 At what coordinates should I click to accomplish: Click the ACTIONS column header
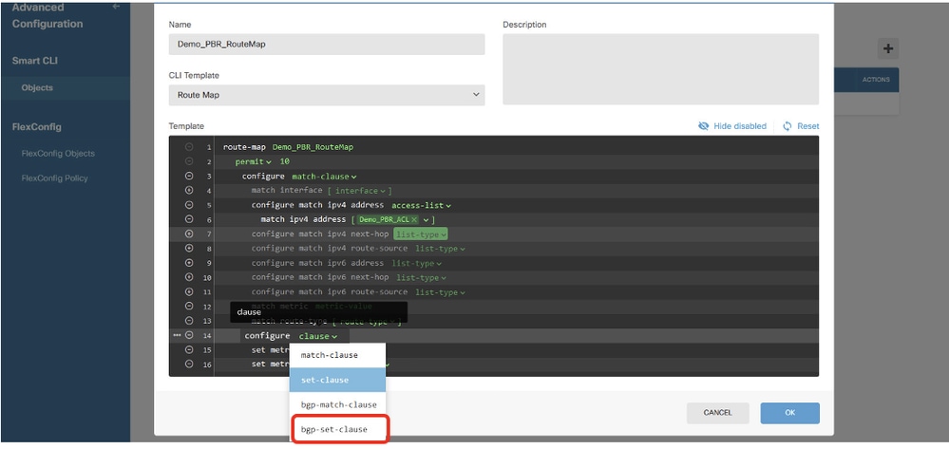(x=876, y=80)
